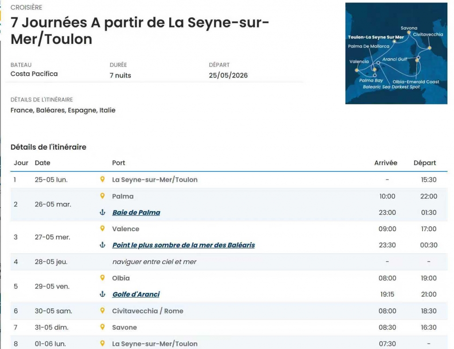
Task: Click the pin icon beside Valence
Action: [x=102, y=229]
